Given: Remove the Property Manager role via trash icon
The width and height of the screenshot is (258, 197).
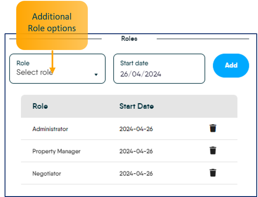Looking at the screenshot, I should coord(213,150).
